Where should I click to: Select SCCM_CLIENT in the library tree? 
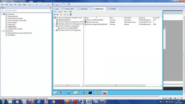pyautogui.click(x=12, y=23)
